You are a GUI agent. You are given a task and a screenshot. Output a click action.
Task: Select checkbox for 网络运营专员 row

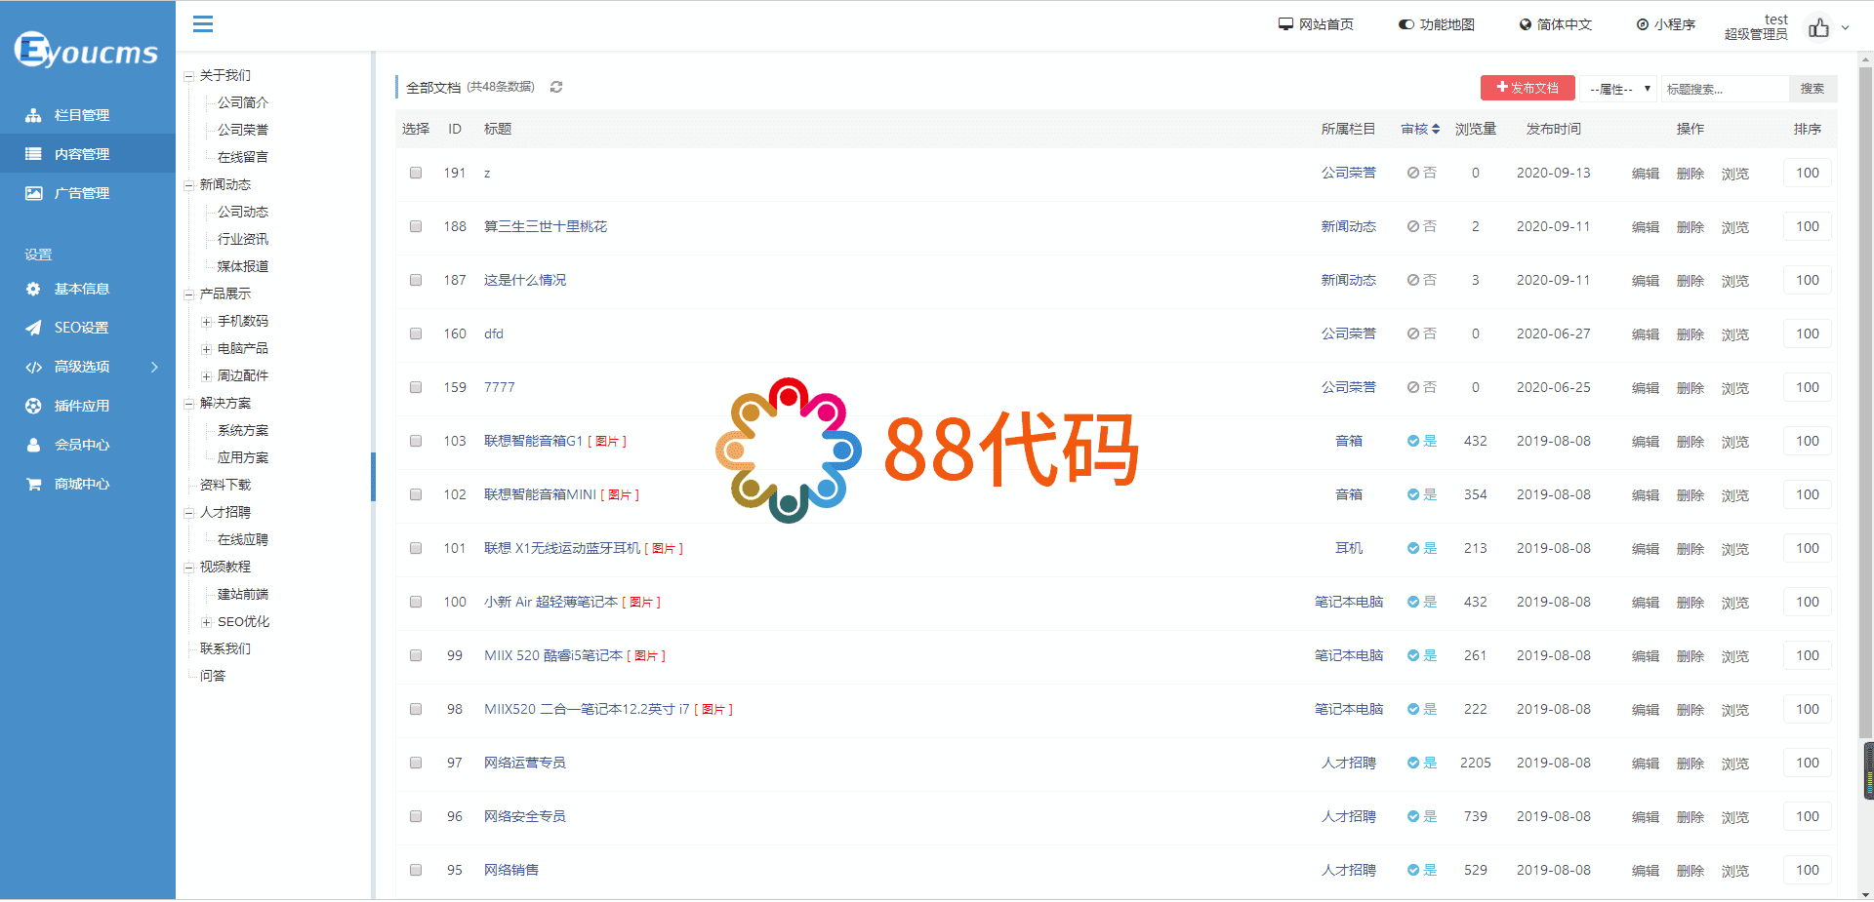coord(416,763)
